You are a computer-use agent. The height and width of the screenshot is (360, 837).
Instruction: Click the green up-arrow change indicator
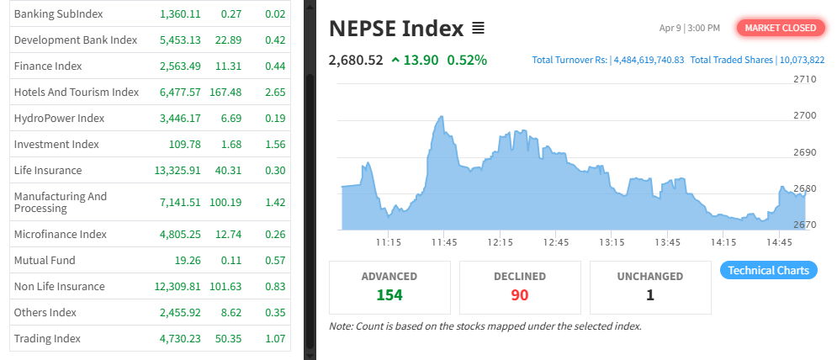click(395, 60)
